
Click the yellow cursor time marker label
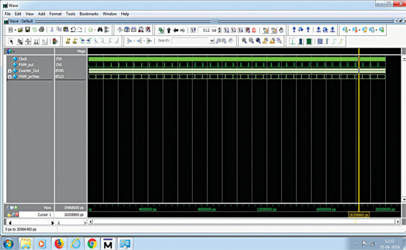coord(358,214)
